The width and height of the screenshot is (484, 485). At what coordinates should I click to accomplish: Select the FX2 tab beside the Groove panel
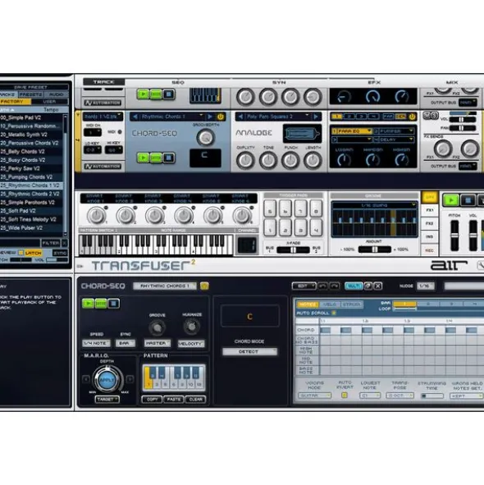coord(429,223)
